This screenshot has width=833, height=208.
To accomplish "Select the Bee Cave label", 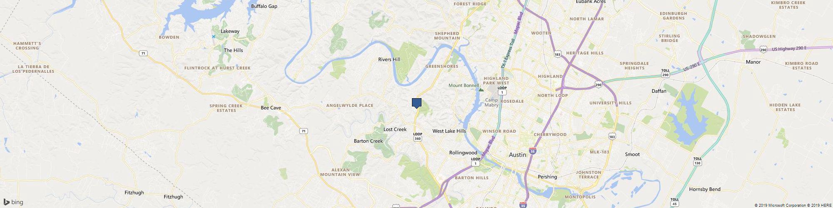I will click(x=271, y=108).
